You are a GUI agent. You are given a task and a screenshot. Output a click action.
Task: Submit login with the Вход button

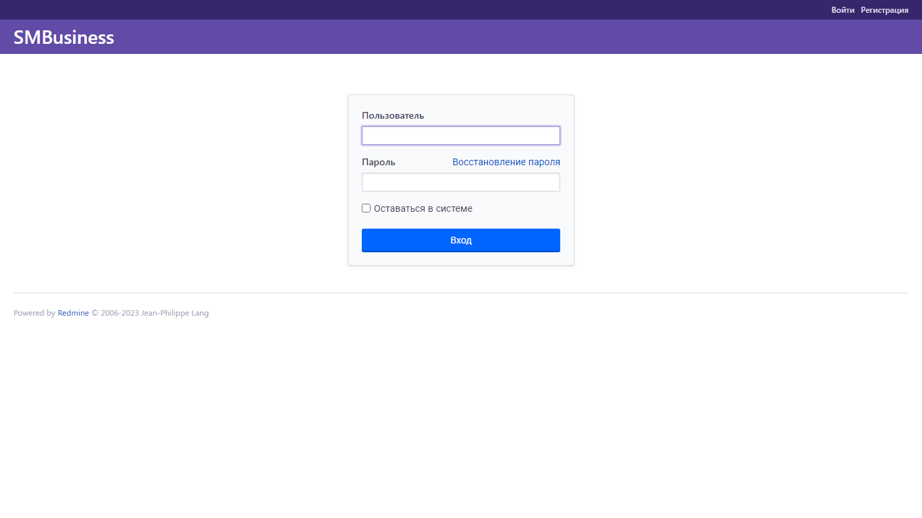click(x=461, y=240)
